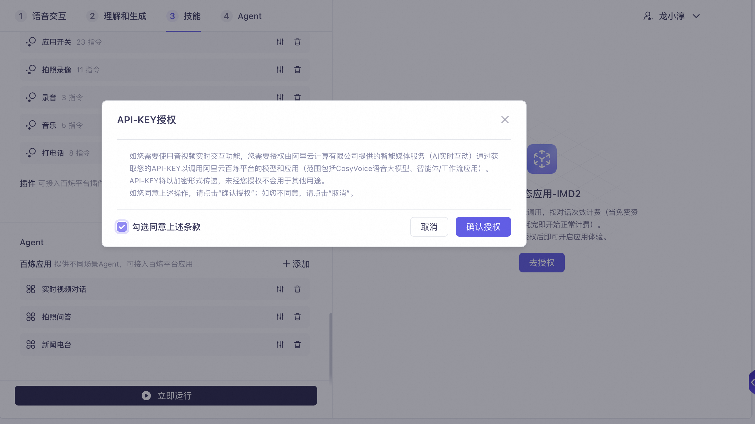Open settings sliders for 实时视频对话
The image size is (755, 424).
pos(280,289)
